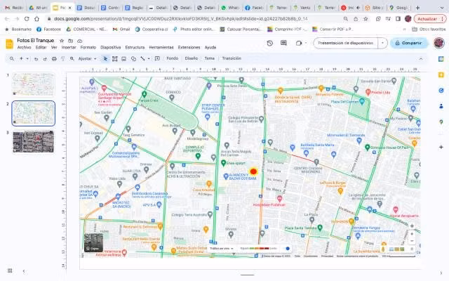449x281 pixels.
Task: Expand the Line tool dropdown arrow
Action: click(149, 58)
